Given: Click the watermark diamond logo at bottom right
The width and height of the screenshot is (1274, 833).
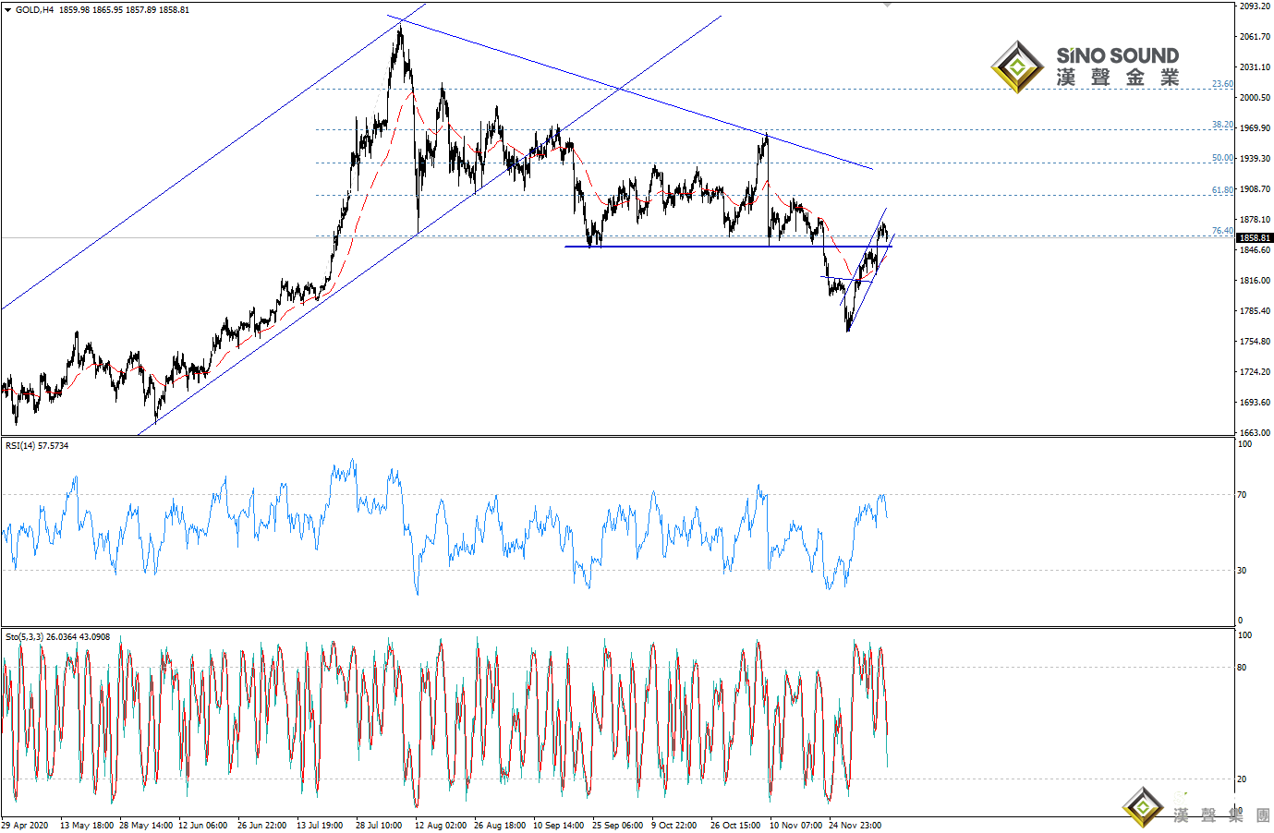Looking at the screenshot, I should tap(1143, 807).
